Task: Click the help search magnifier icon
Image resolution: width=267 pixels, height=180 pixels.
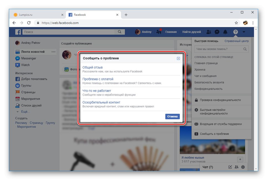Action: [245, 49]
